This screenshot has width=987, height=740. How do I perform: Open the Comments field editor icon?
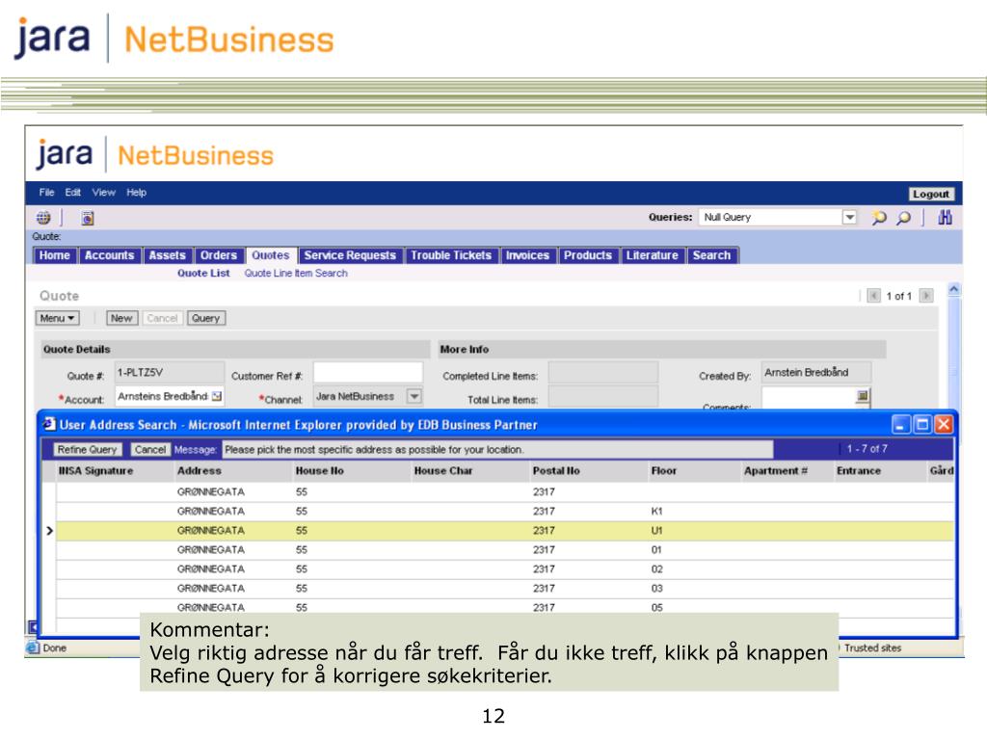coord(863,395)
